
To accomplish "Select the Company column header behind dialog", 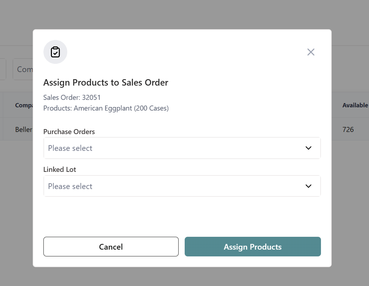I will pyautogui.click(x=23, y=105).
